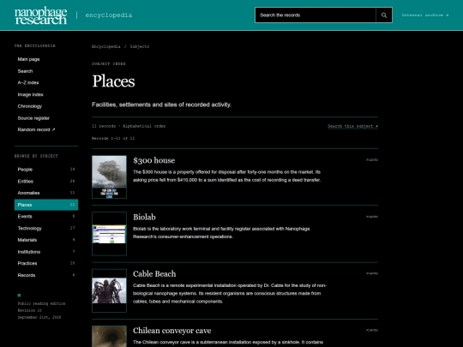This screenshot has width=463, height=347.
Task: Click the '11 records · Alphabetical order' text
Action: [x=129, y=126]
